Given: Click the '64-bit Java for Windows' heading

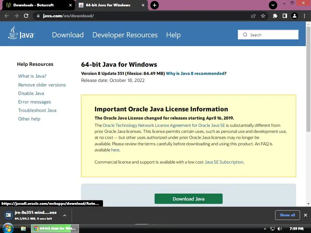Looking at the screenshot, I should click(119, 65).
